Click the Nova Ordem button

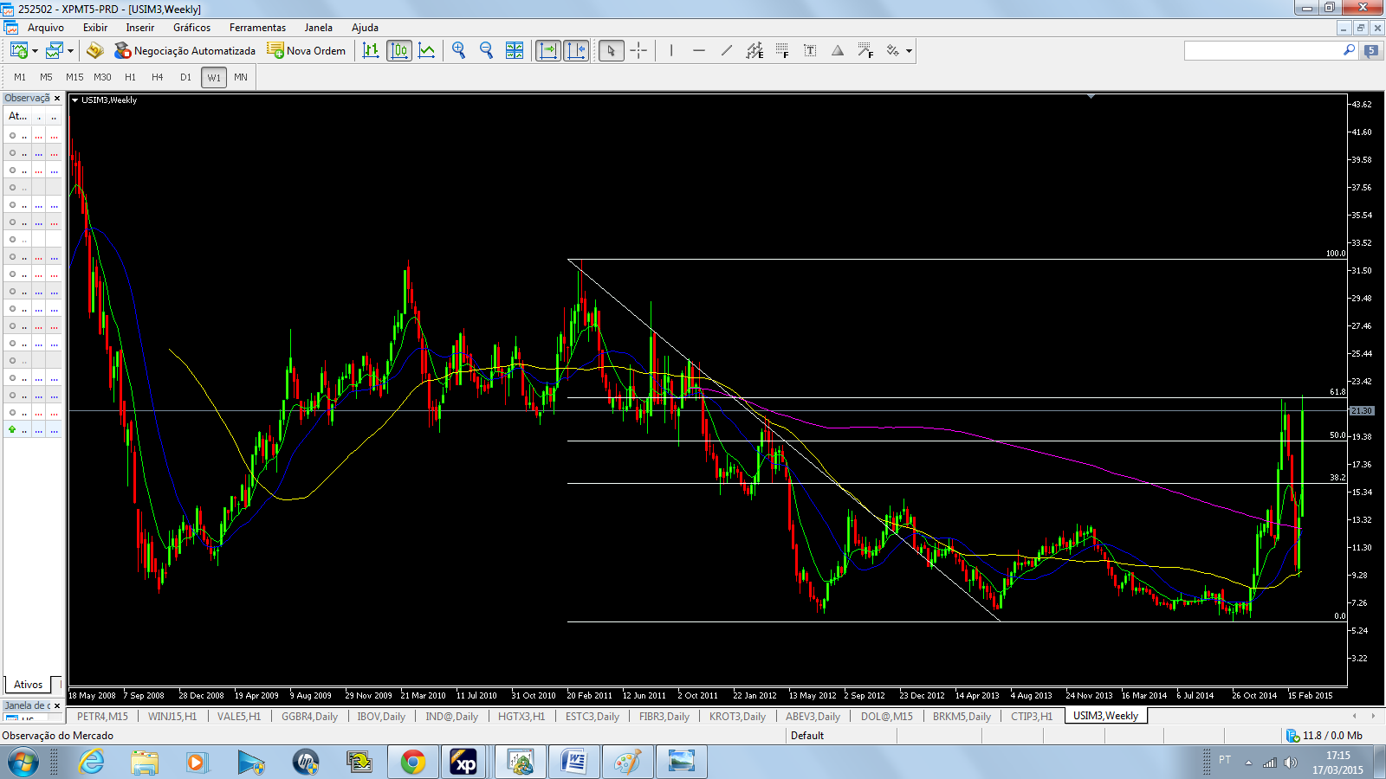[306, 50]
